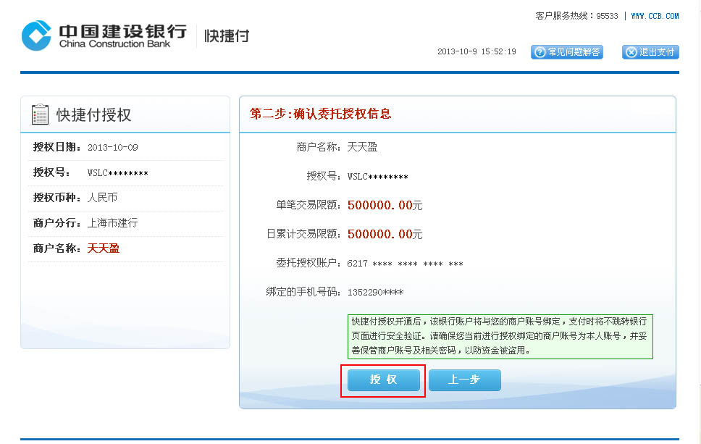Click 商户分行 value 上海市建行
701x444 pixels.
coord(113,222)
